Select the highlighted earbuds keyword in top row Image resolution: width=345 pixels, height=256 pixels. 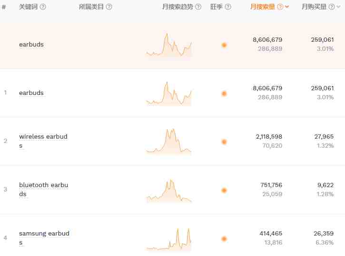click(31, 44)
